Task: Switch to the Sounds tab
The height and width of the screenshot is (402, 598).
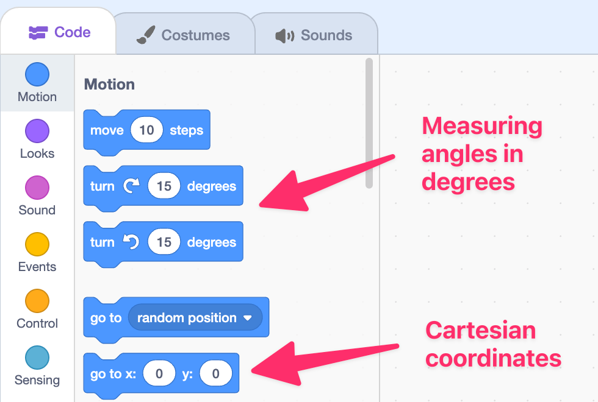Action: (x=314, y=35)
